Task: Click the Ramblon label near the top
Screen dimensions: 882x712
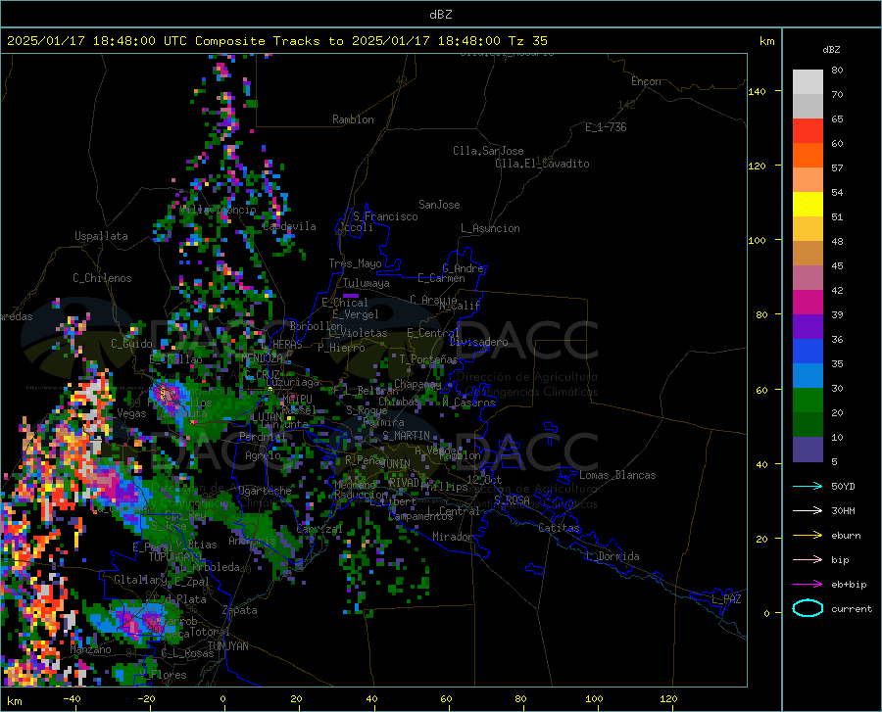Action: 353,119
